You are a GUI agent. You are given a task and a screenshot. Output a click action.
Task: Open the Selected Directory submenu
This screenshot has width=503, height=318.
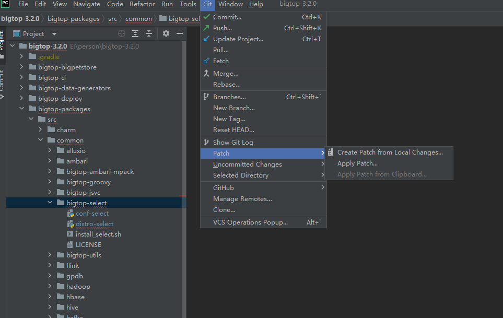263,175
